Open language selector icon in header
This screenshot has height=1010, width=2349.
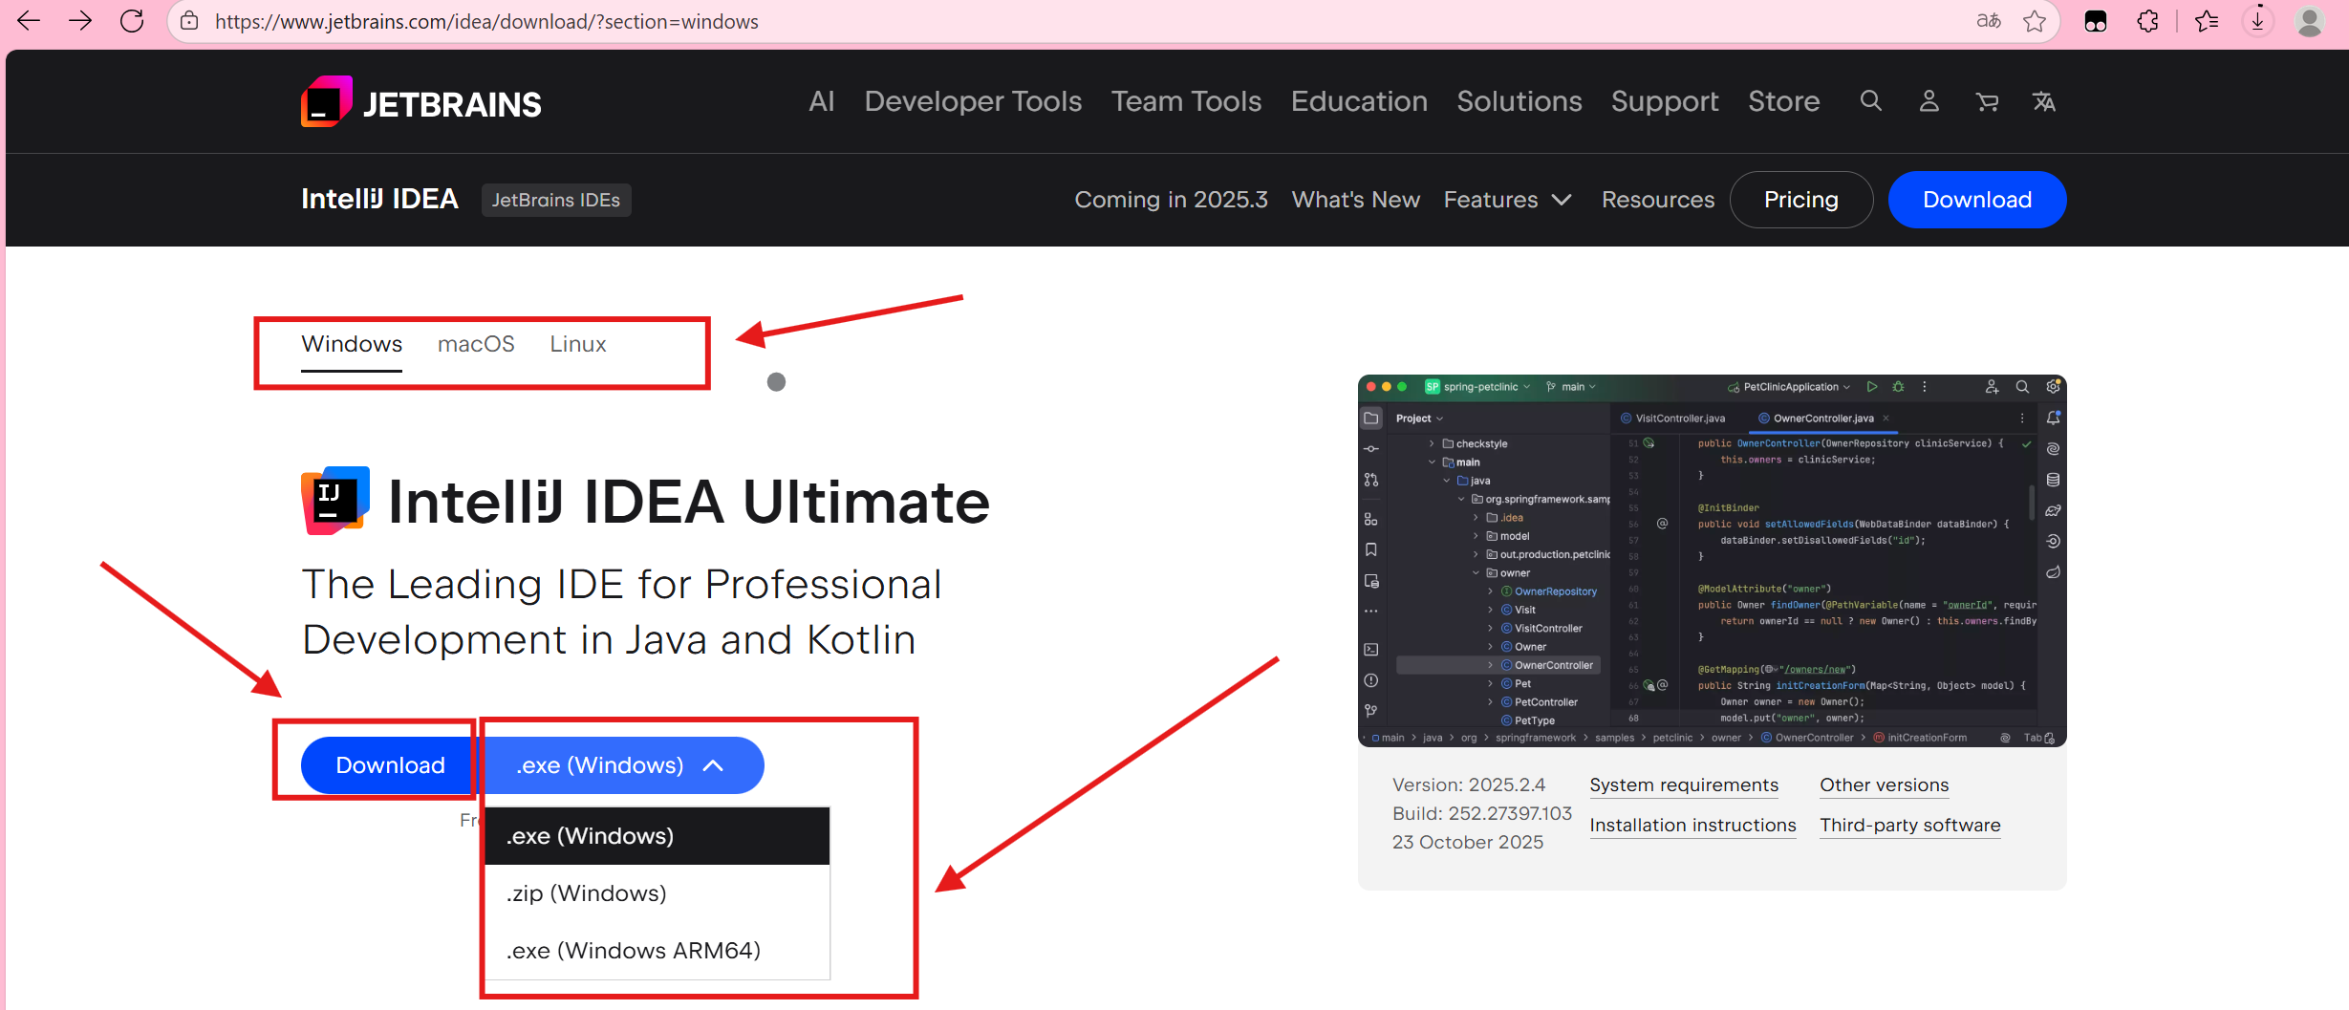click(x=2044, y=101)
